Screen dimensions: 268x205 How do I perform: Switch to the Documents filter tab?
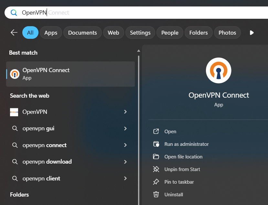click(x=82, y=32)
